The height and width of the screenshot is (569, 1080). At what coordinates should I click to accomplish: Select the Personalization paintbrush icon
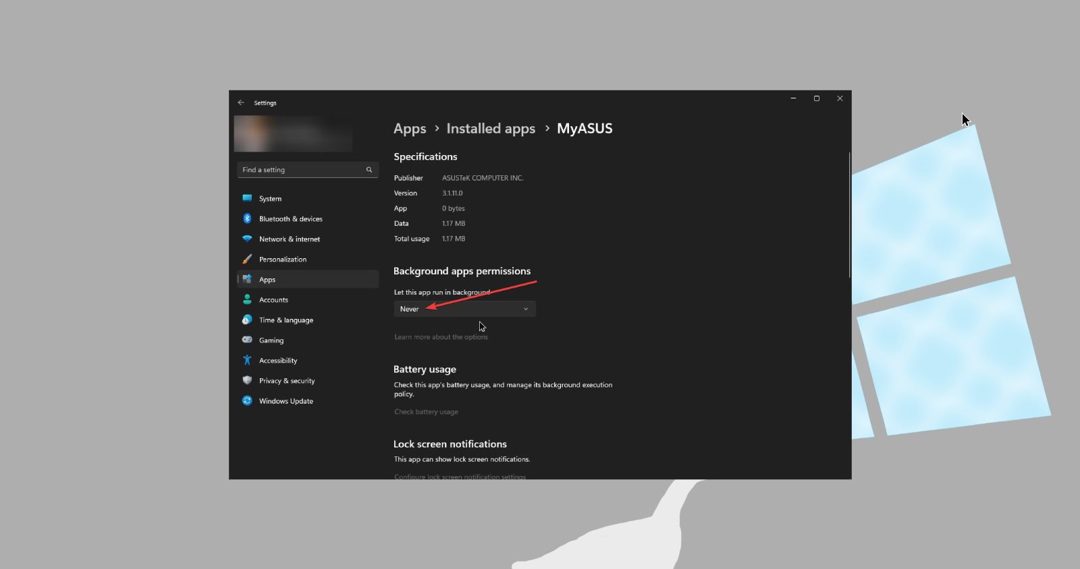point(247,259)
